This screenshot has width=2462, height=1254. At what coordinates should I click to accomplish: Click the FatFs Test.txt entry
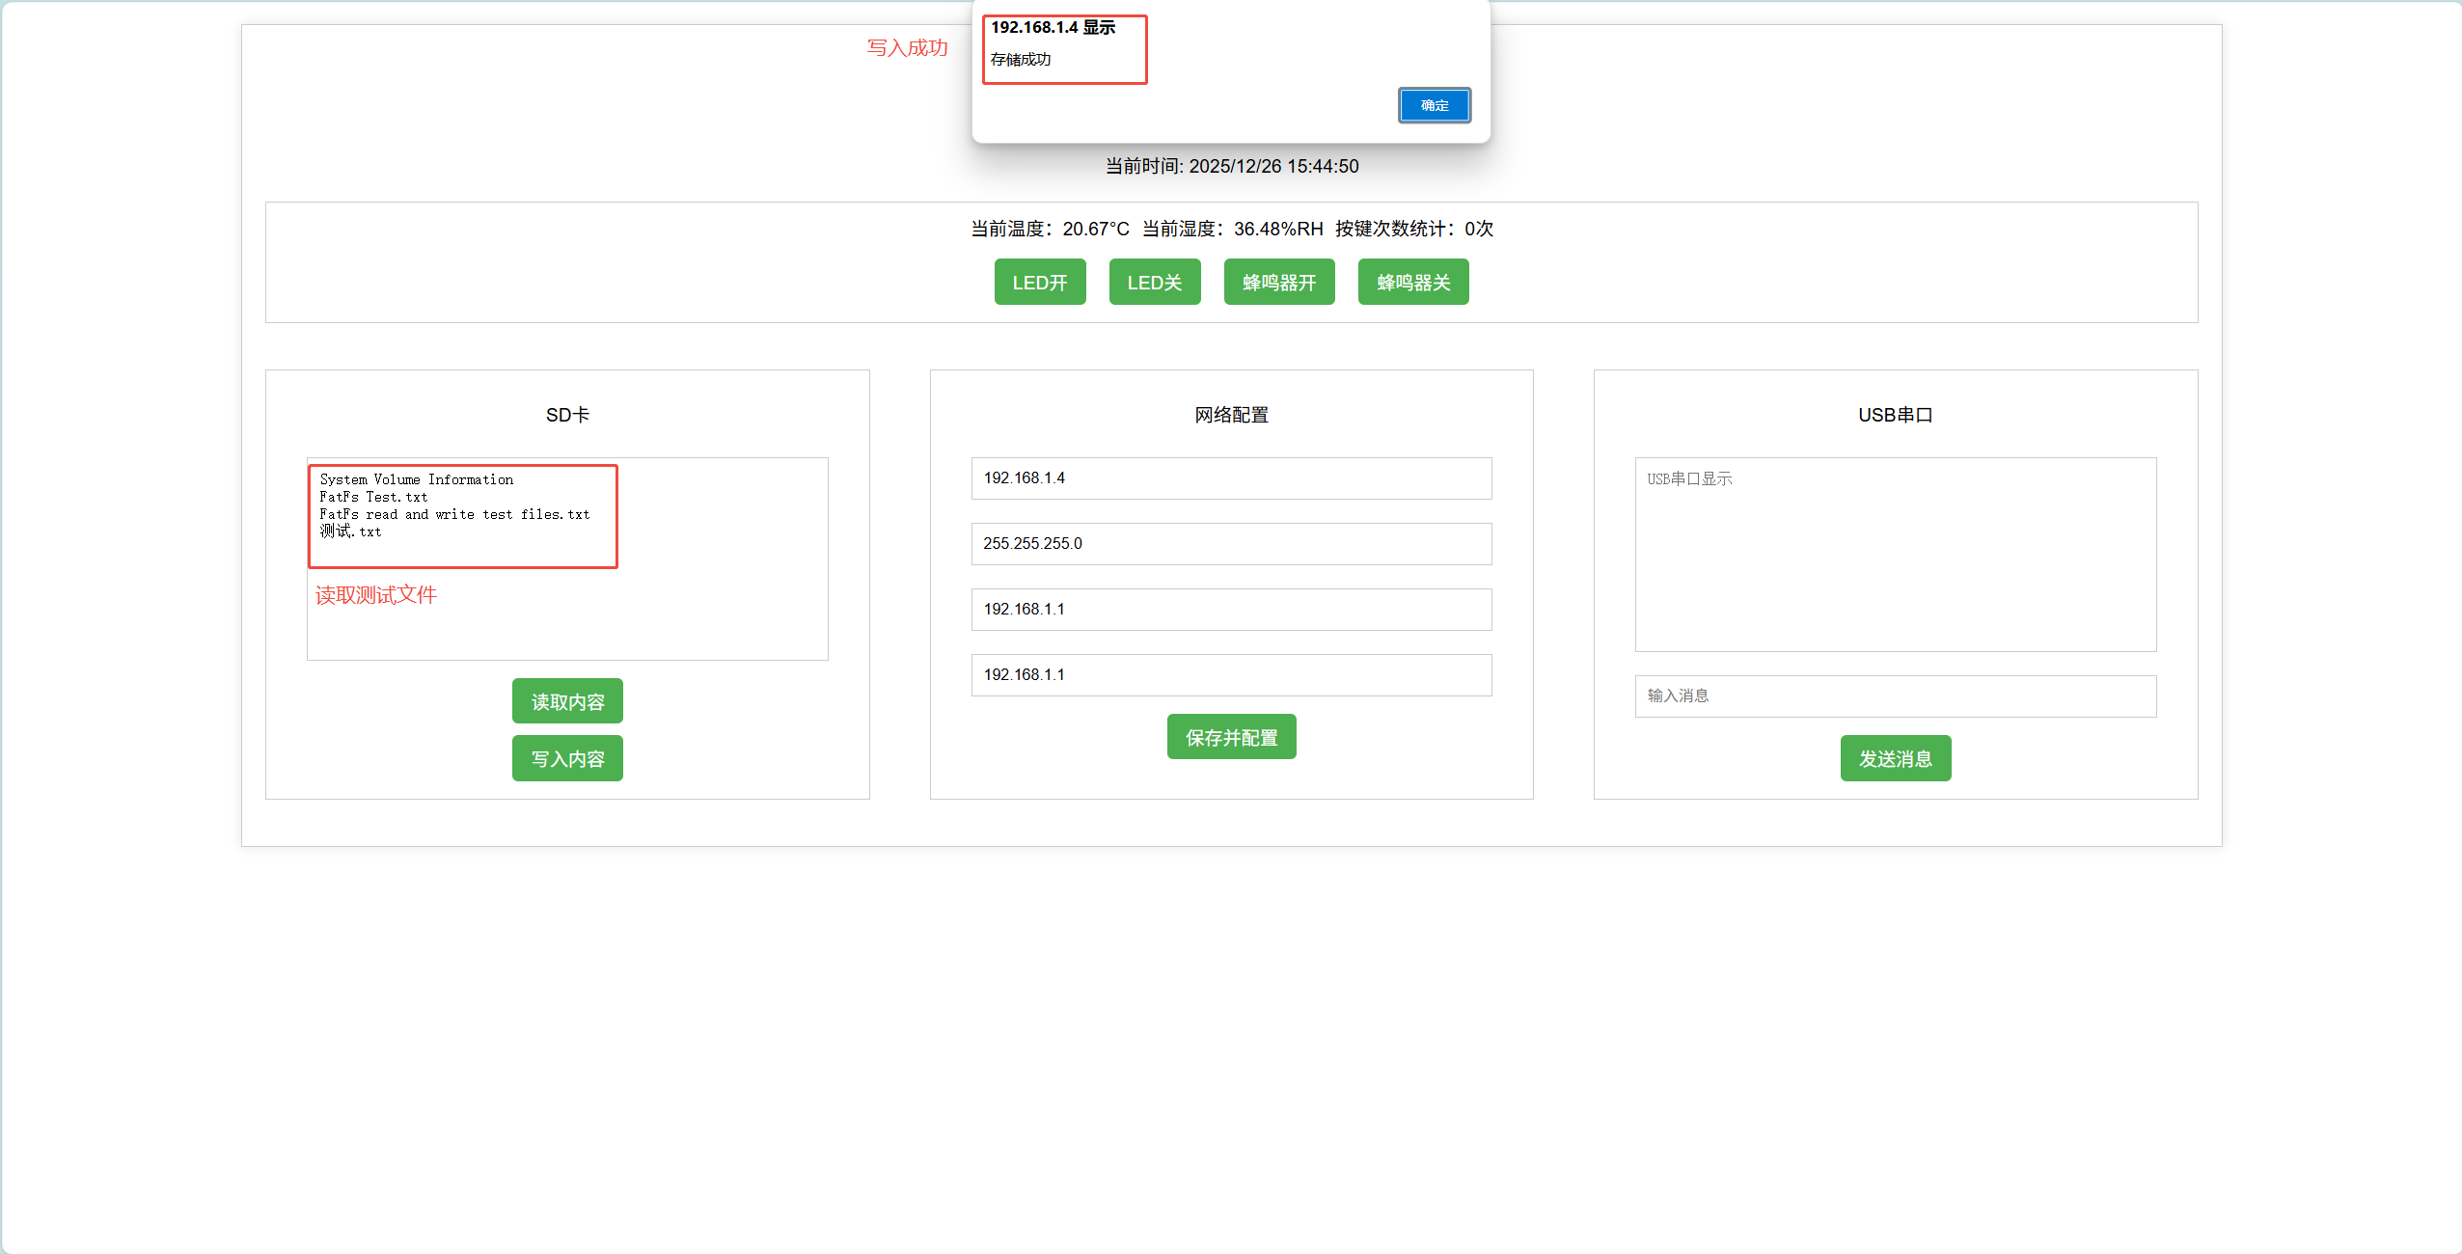[x=373, y=497]
